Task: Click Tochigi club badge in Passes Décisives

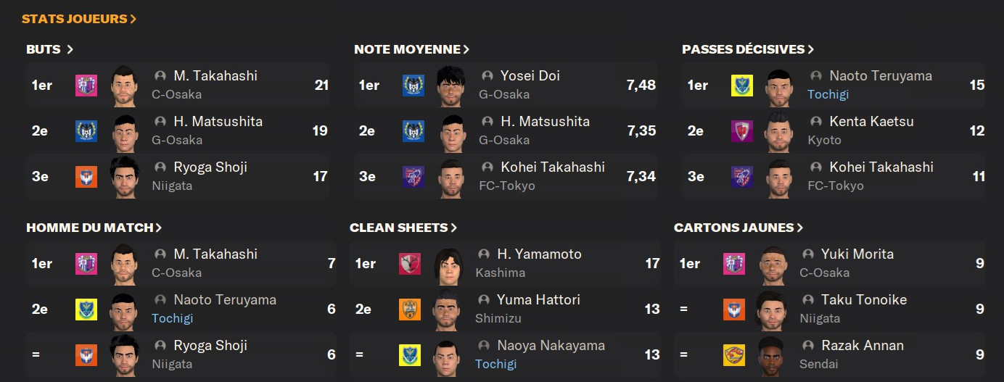Action: click(x=742, y=86)
